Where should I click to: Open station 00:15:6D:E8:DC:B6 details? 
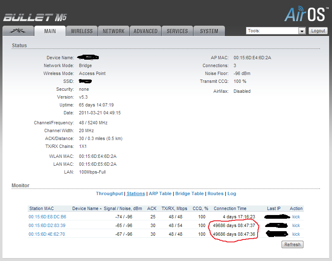coord(48,217)
